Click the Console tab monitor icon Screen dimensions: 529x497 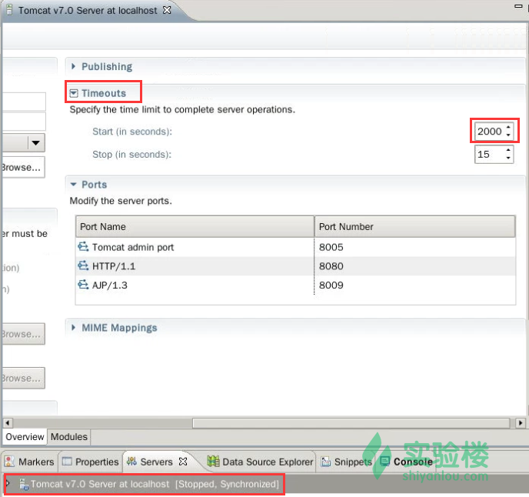(385, 461)
